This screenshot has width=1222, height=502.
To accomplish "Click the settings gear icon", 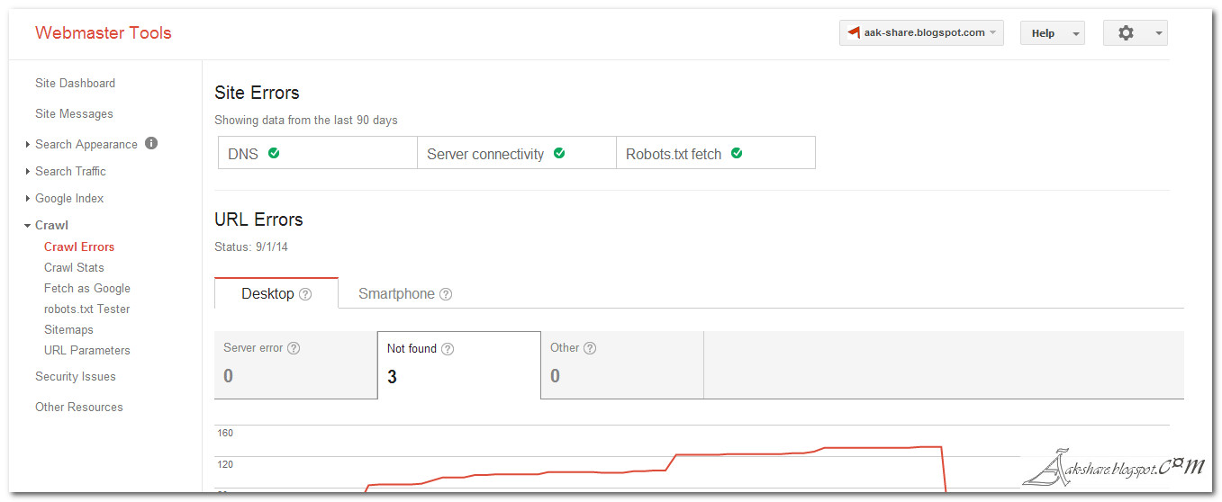I will pyautogui.click(x=1126, y=32).
